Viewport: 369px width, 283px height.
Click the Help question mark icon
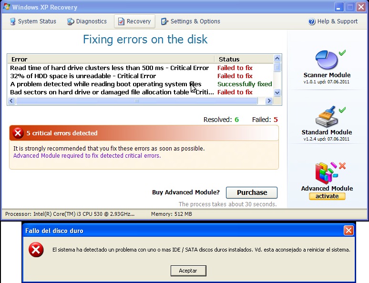pos(312,21)
